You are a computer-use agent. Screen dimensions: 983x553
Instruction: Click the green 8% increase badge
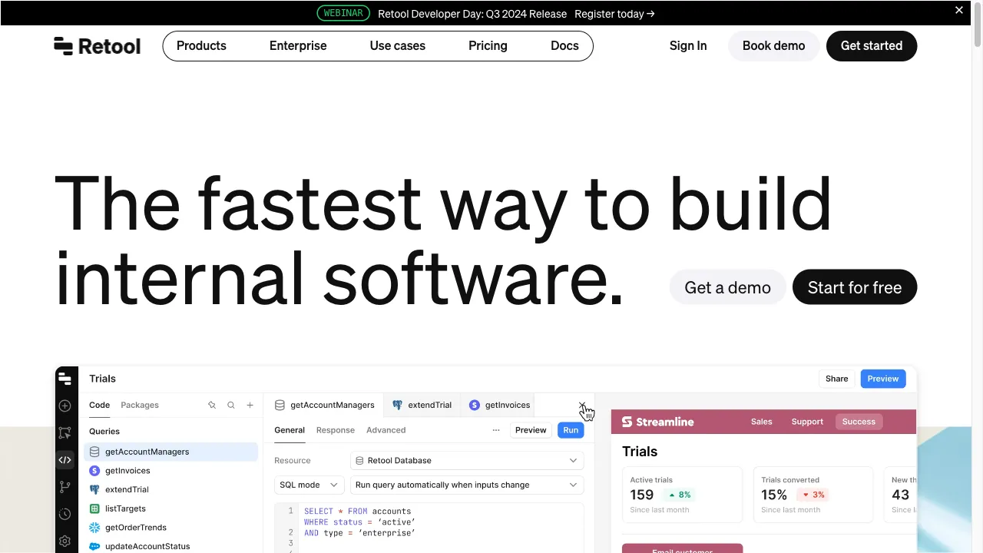tap(679, 495)
